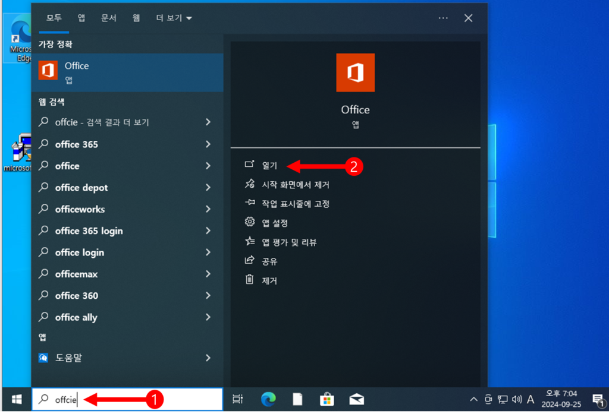Switch to the 모두 (All) tab
The width and height of the screenshot is (609, 417).
point(54,18)
